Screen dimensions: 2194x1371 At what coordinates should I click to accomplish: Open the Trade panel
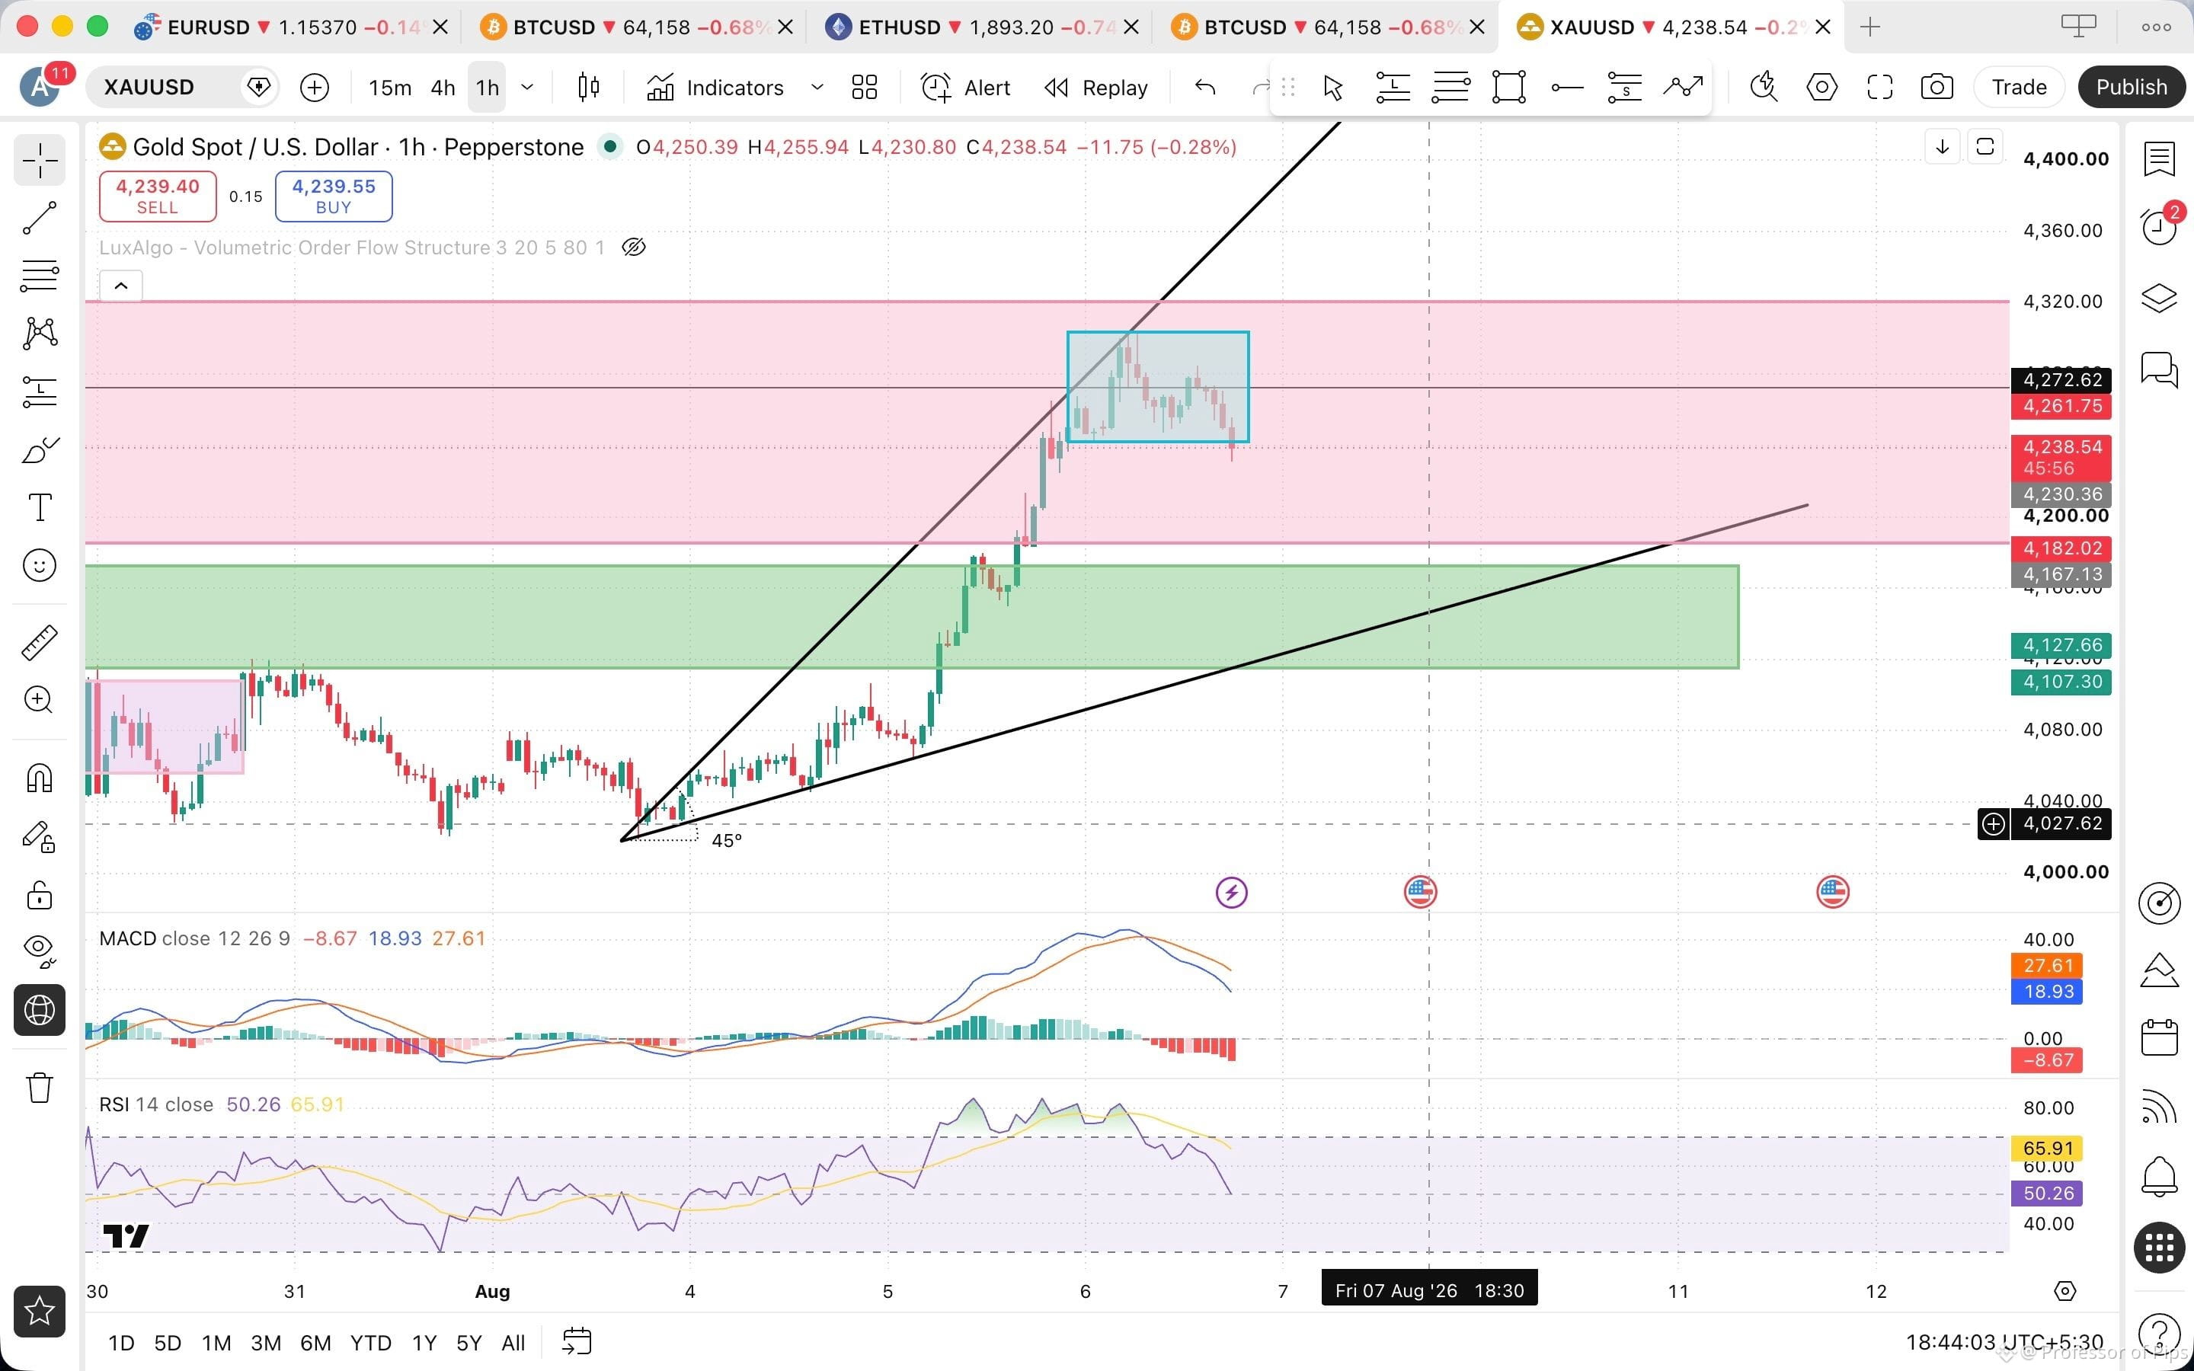tap(2019, 87)
